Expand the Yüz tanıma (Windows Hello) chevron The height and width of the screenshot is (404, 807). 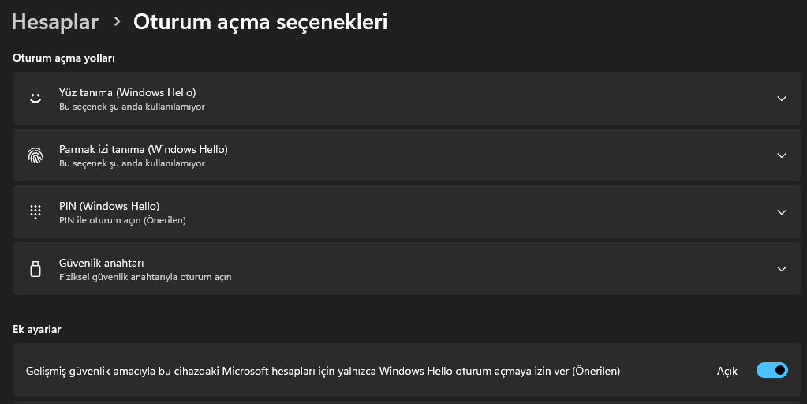pos(782,99)
